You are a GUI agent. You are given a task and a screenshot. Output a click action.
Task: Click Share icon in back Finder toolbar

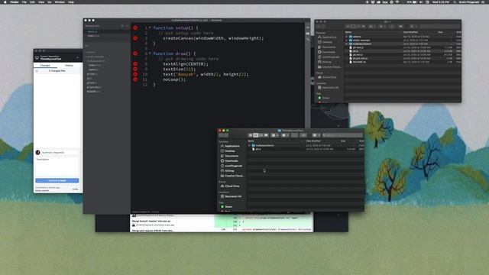[392, 27]
